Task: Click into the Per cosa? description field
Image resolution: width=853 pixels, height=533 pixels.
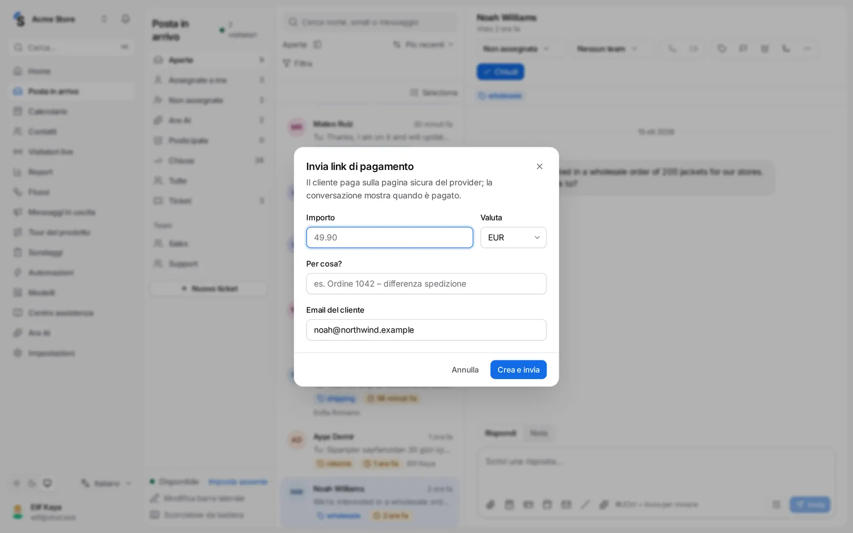Action: tap(426, 284)
